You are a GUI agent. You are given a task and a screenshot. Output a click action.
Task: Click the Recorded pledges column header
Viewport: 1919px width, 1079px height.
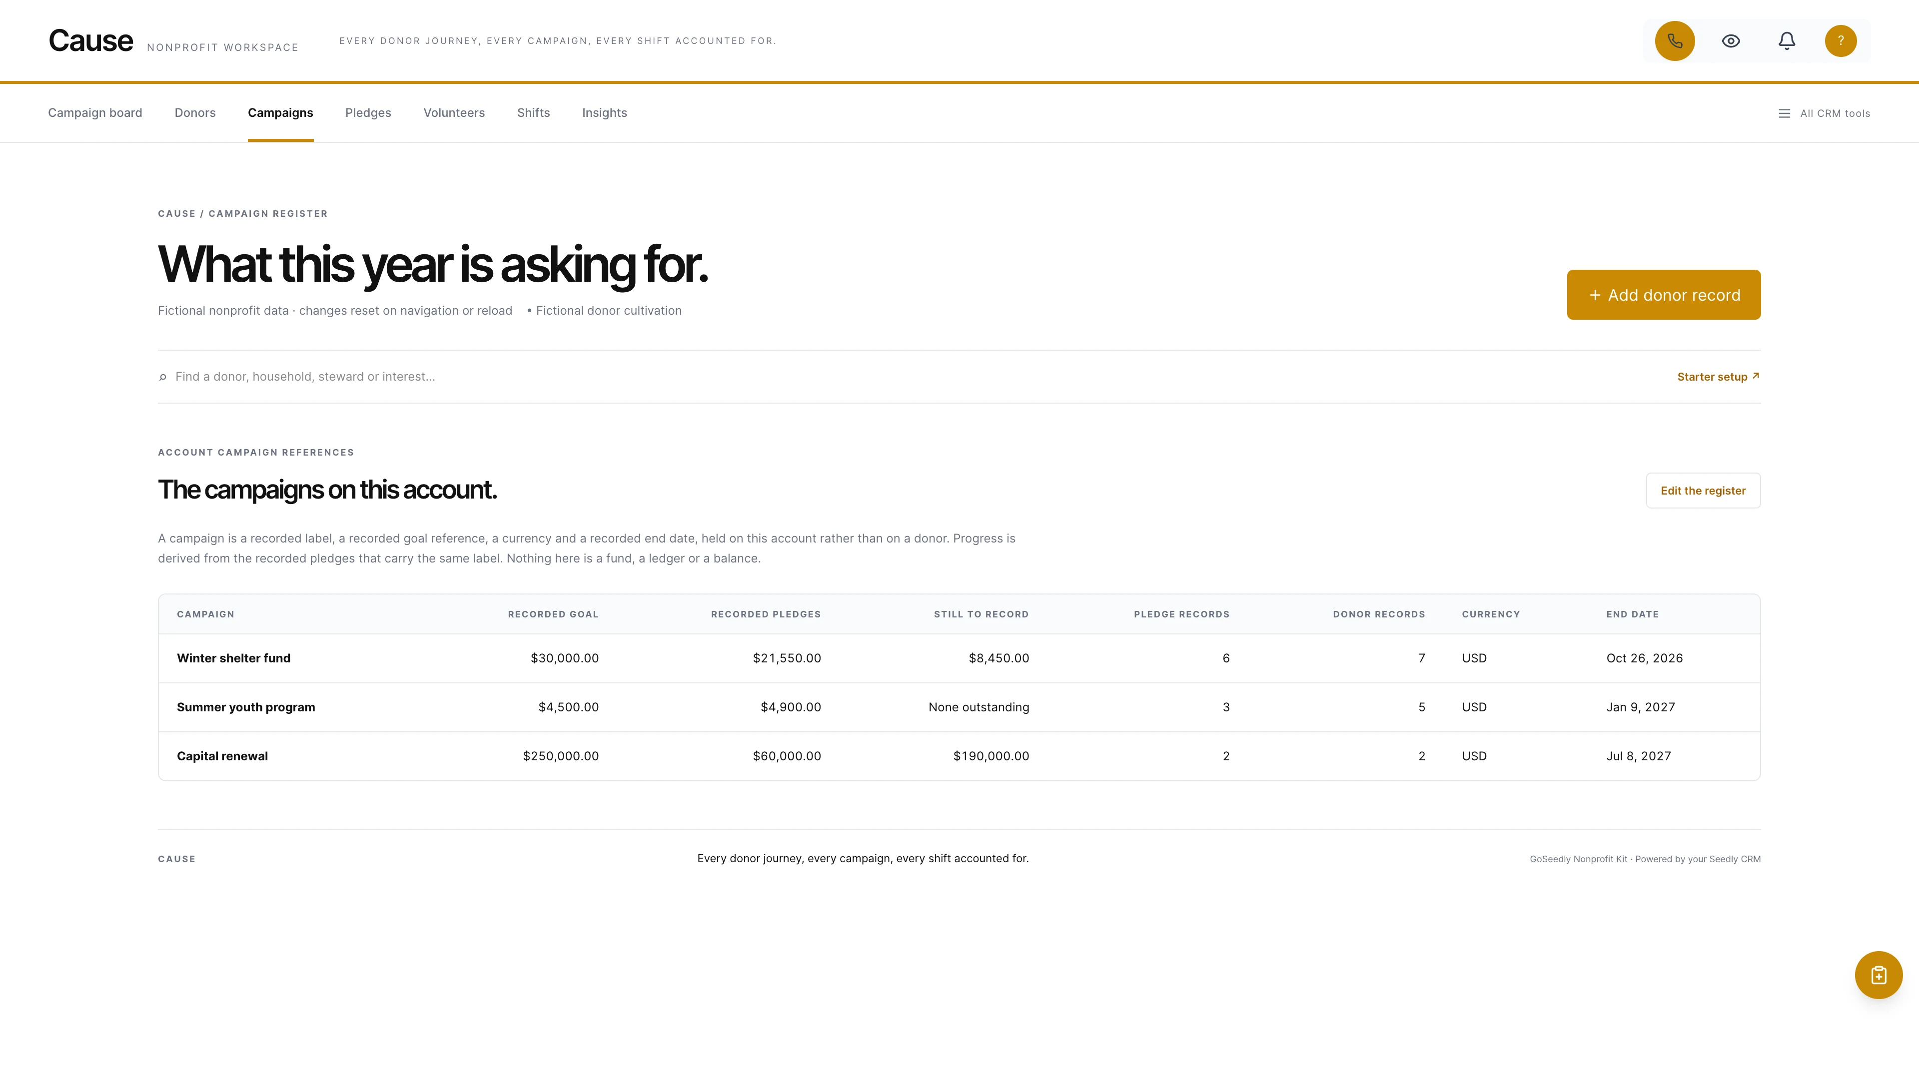(x=766, y=614)
